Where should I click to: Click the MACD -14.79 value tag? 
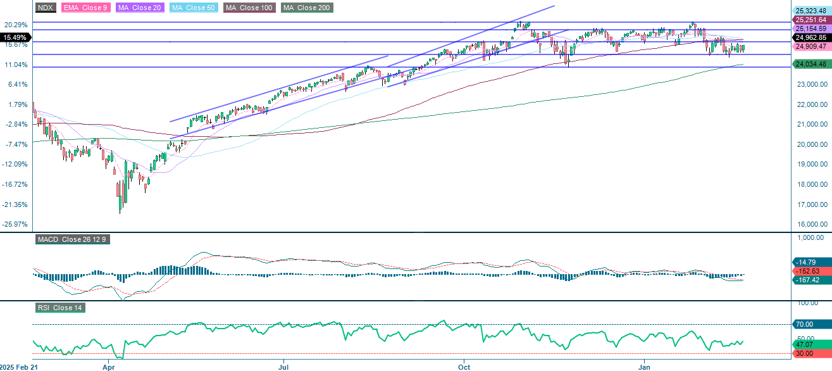812,261
